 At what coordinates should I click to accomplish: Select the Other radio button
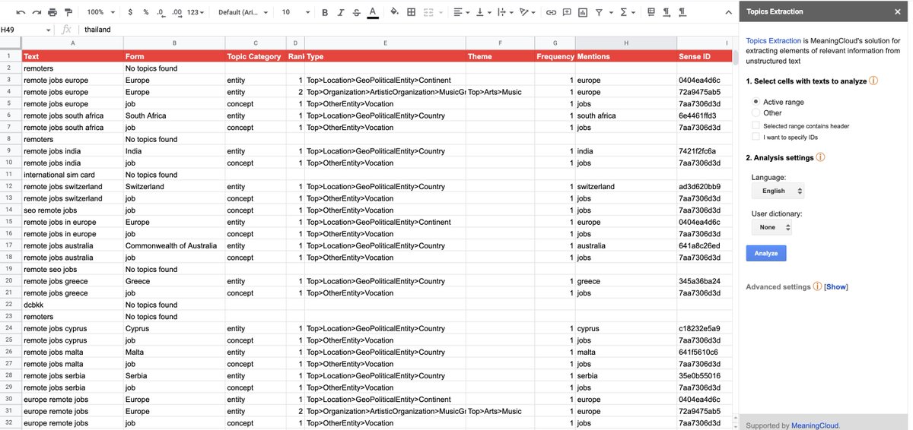756,112
